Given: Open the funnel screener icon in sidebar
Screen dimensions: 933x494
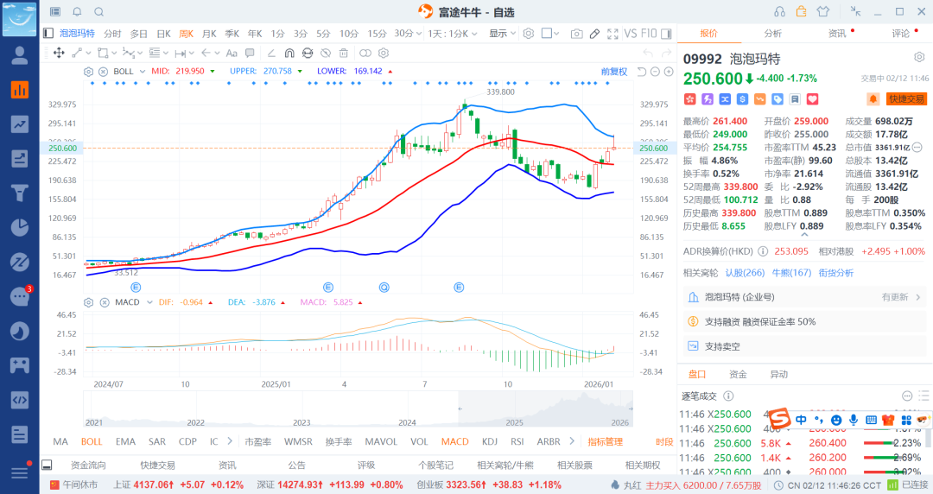Looking at the screenshot, I should click(20, 193).
